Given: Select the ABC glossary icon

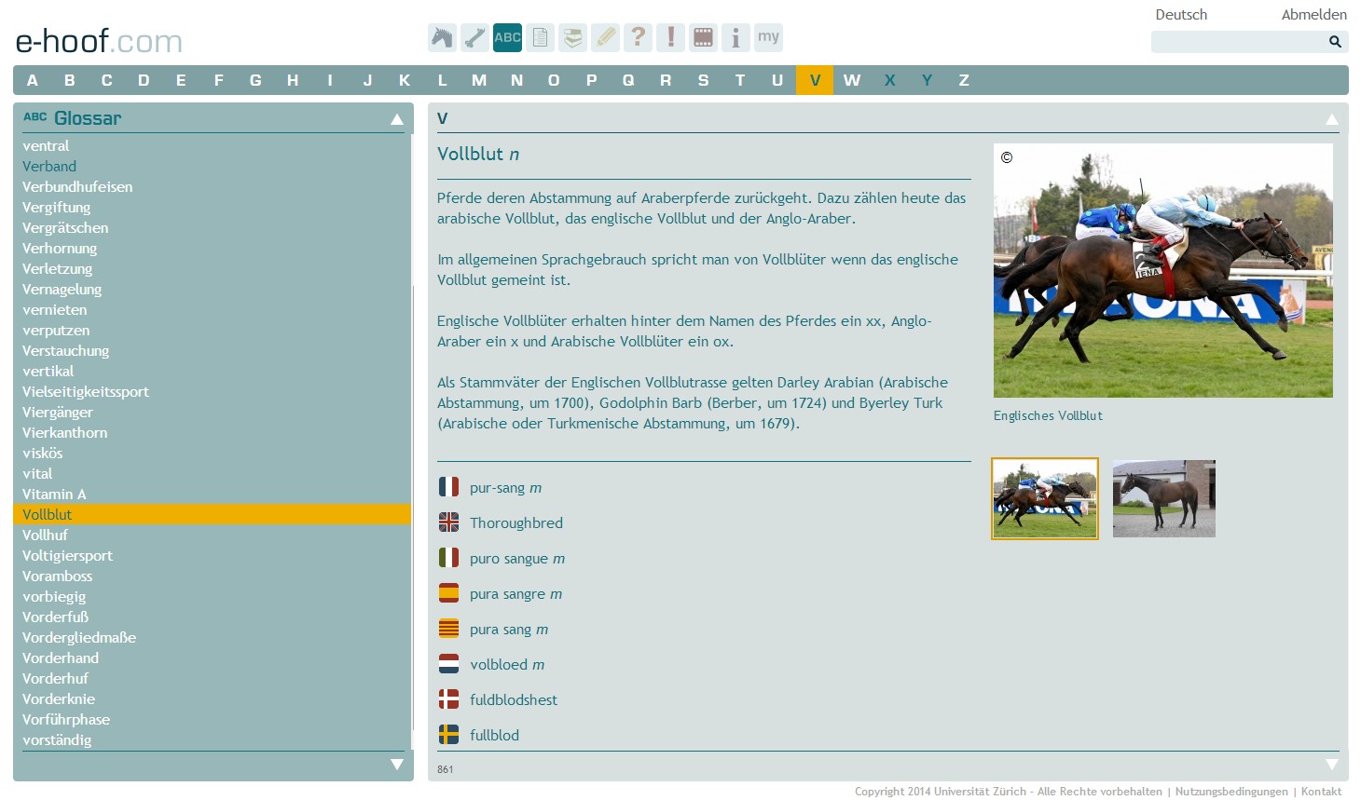Looking at the screenshot, I should pyautogui.click(x=507, y=37).
